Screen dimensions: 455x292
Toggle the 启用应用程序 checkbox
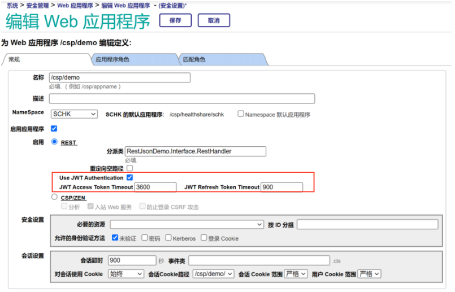tap(54, 129)
